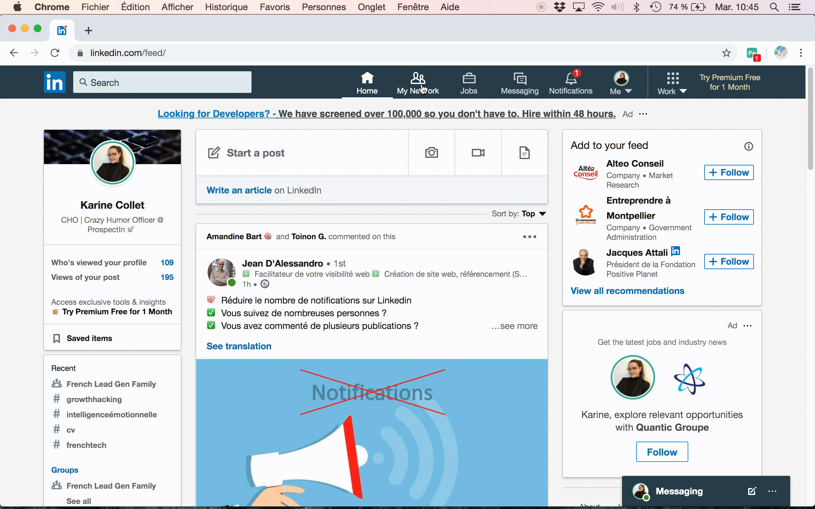This screenshot has height=509, width=815.
Task: Expand post text with see more
Action: coord(514,326)
